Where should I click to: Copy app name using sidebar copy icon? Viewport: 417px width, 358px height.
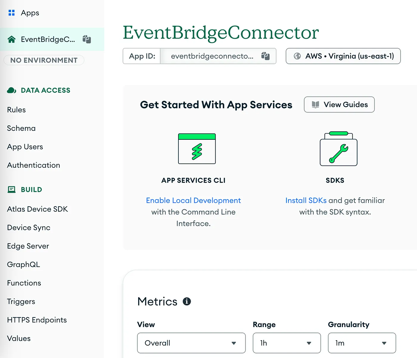coord(87,39)
